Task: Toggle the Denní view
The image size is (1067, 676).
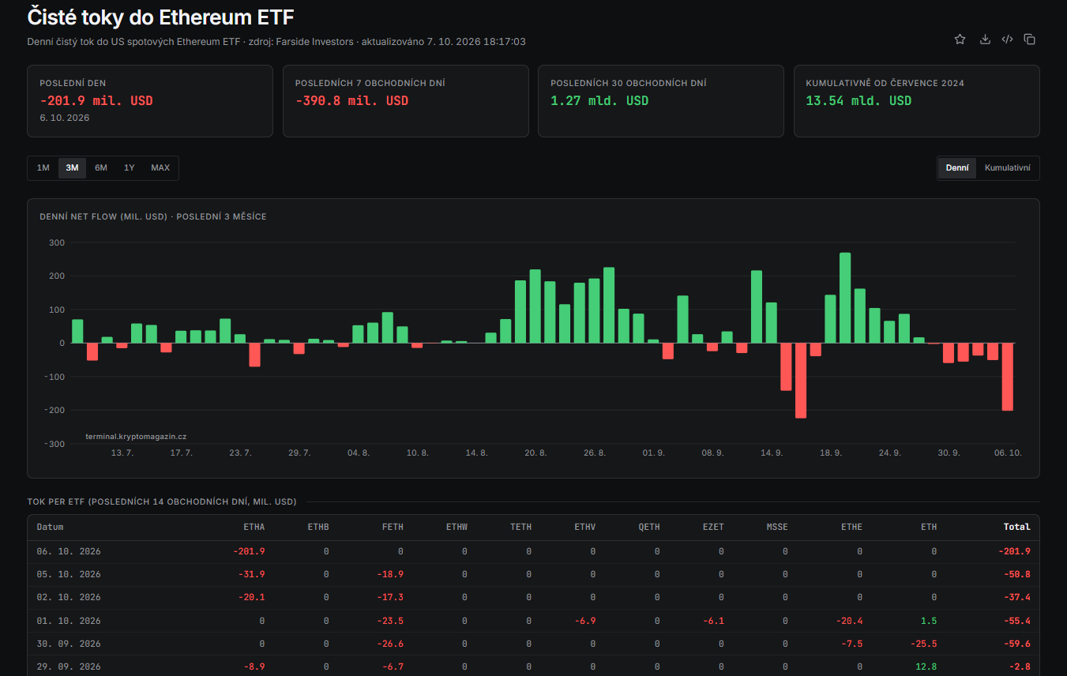Action: click(x=957, y=168)
